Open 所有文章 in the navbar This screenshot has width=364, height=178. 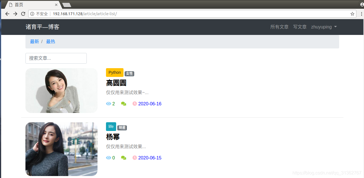pyautogui.click(x=279, y=27)
